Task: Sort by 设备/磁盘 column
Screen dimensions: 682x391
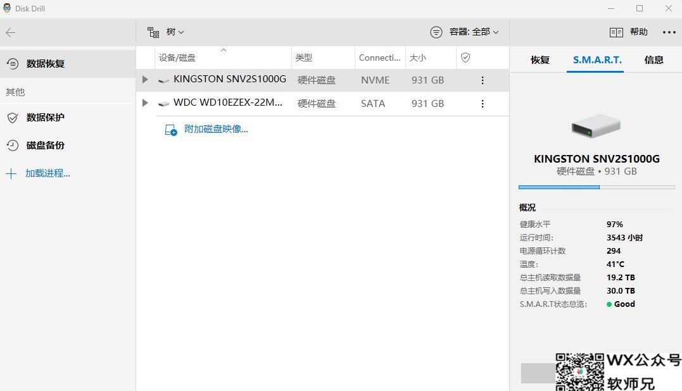Action: pos(177,58)
